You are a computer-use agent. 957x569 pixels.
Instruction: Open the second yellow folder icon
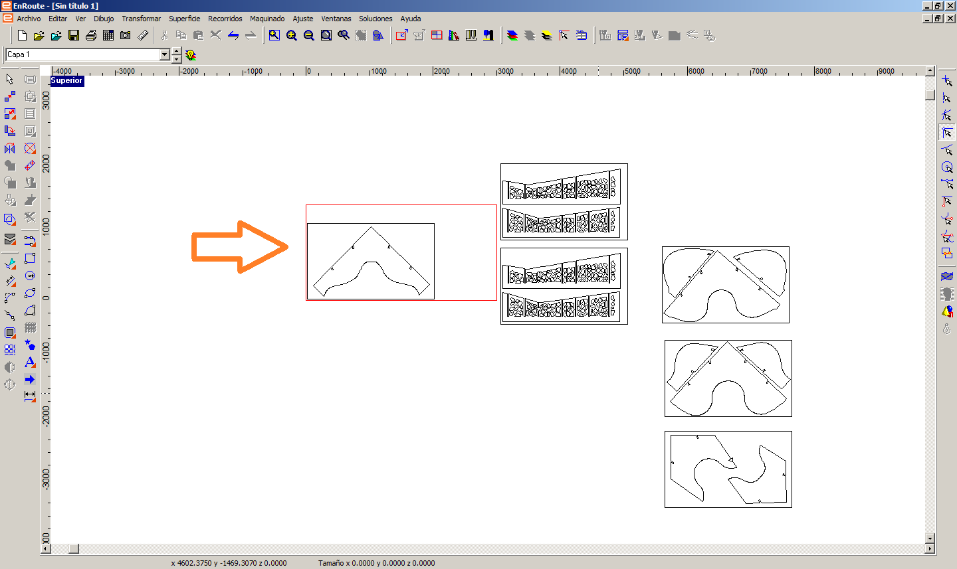pyautogui.click(x=56, y=35)
